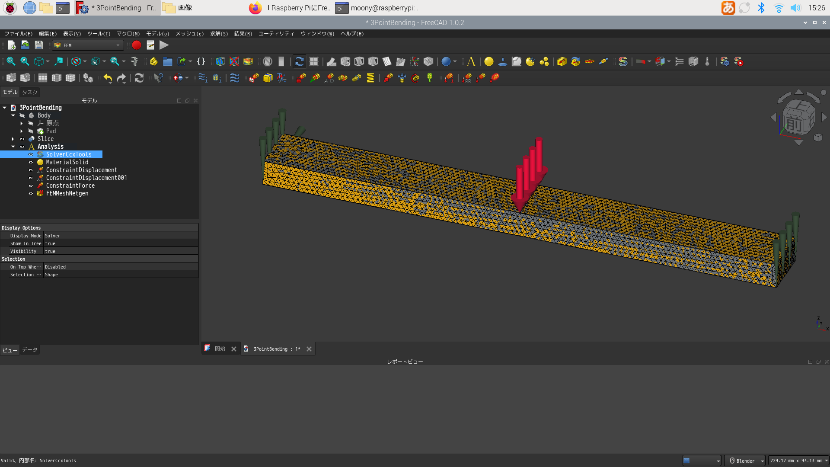Expand the Slice tree node

pos(13,139)
